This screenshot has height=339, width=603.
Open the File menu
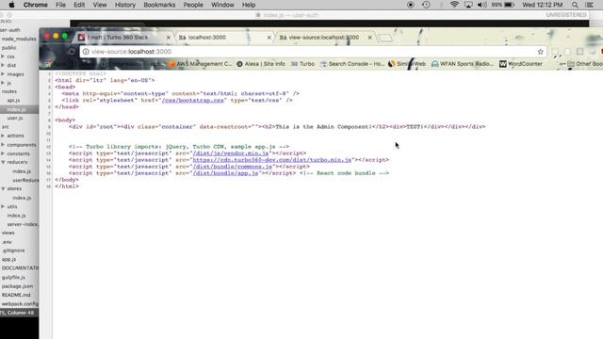tap(60, 5)
